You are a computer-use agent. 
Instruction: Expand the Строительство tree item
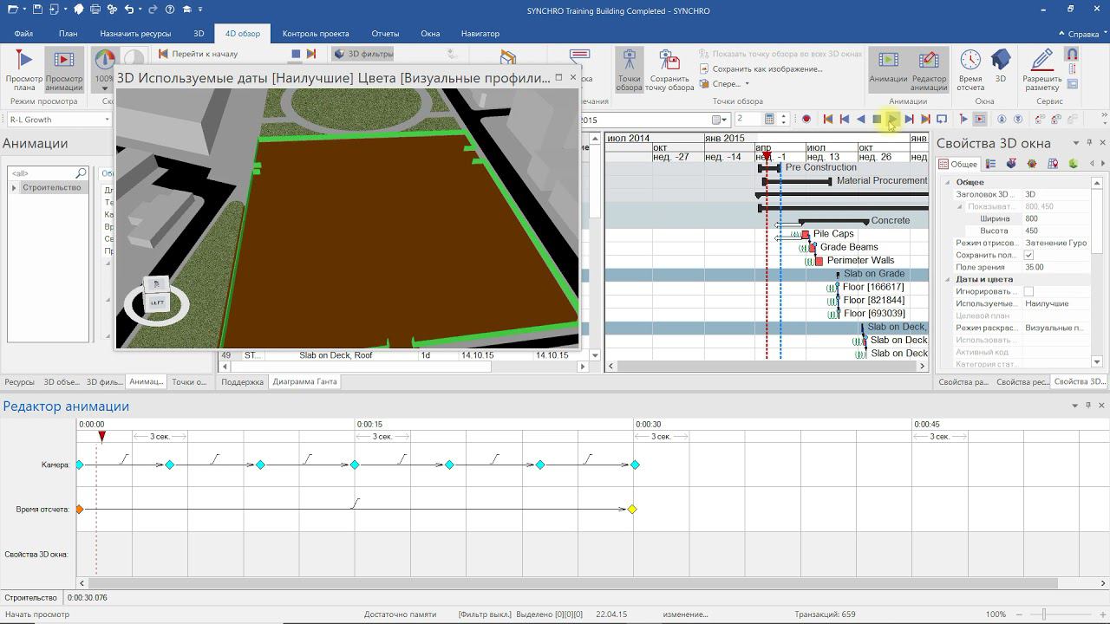14,188
